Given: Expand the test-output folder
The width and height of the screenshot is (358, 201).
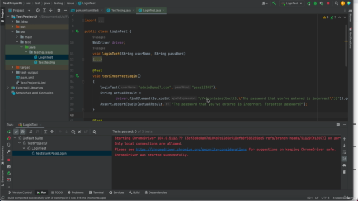Looking at the screenshot, I should 12,73.
